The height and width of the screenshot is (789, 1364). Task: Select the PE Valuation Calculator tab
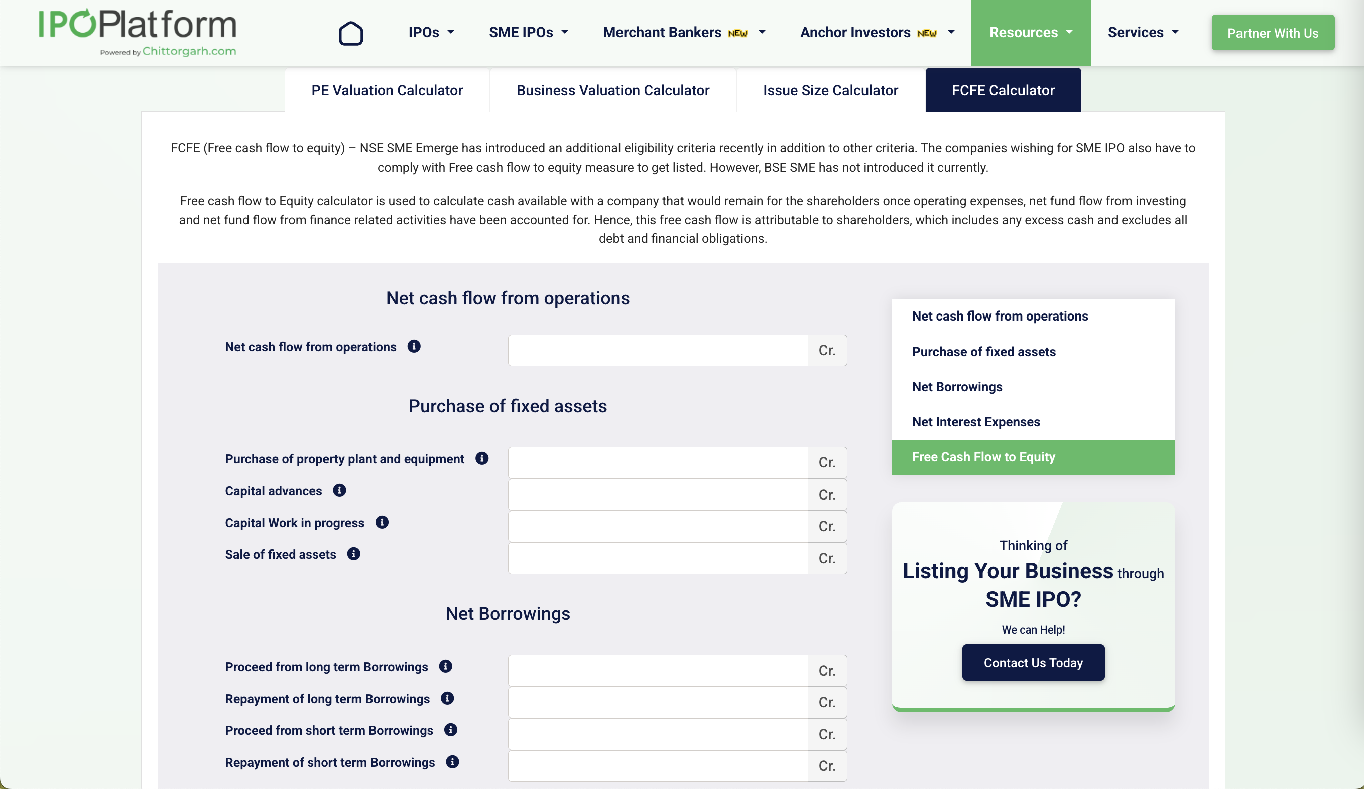click(387, 90)
